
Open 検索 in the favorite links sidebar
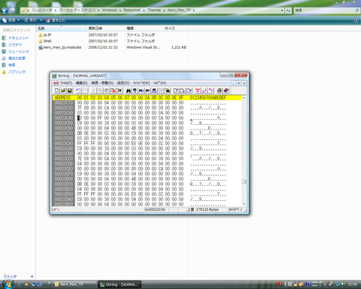pyautogui.click(x=9, y=65)
